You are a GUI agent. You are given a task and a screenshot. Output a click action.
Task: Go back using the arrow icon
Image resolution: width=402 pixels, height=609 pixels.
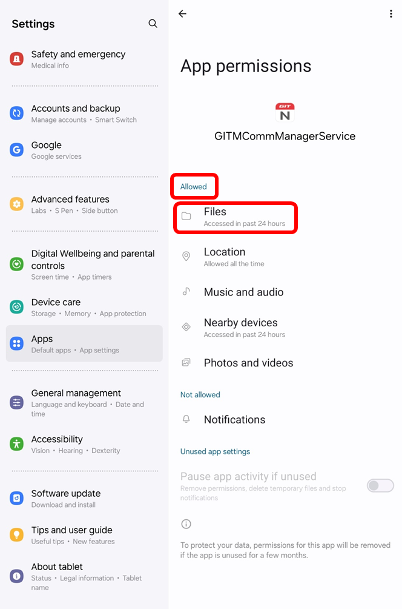tap(182, 13)
